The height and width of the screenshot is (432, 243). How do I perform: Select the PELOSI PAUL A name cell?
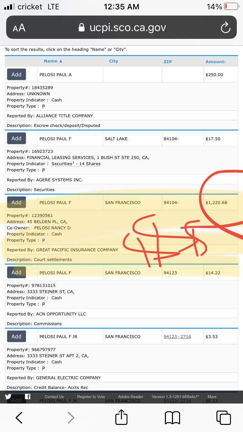click(70, 74)
